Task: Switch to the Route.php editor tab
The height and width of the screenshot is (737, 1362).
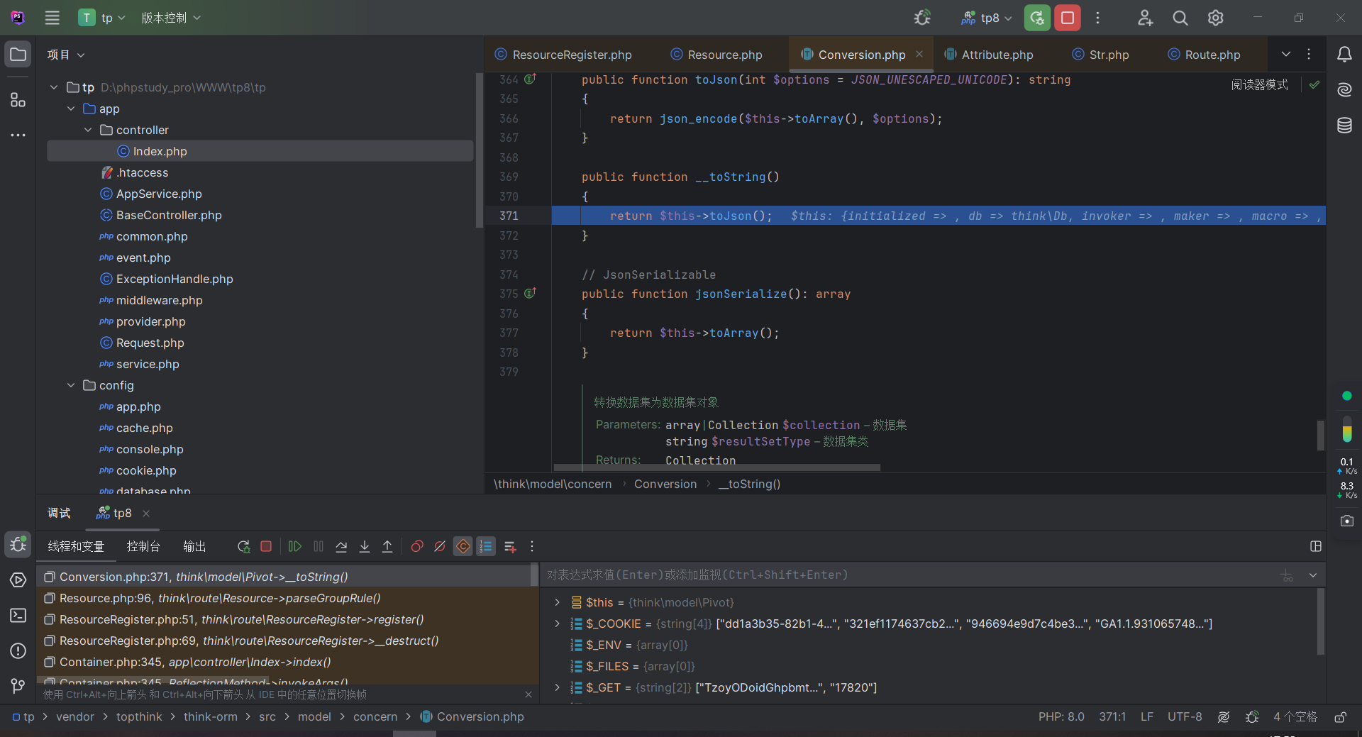Action: 1212,55
